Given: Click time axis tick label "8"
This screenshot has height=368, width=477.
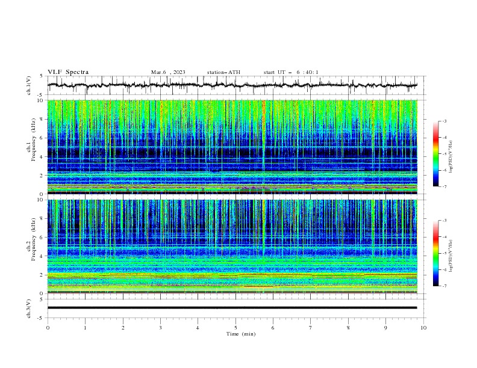Looking at the screenshot, I should pos(348,328).
